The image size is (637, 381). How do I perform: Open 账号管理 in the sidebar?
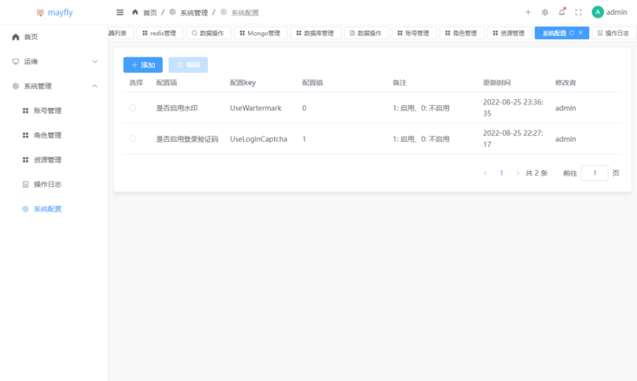(x=47, y=110)
